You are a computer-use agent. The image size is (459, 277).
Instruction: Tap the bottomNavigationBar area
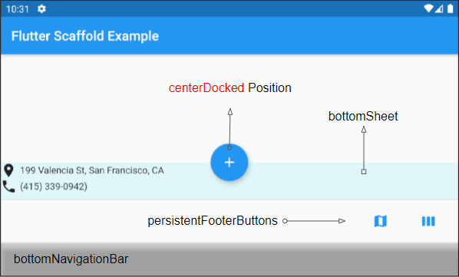tap(229, 259)
